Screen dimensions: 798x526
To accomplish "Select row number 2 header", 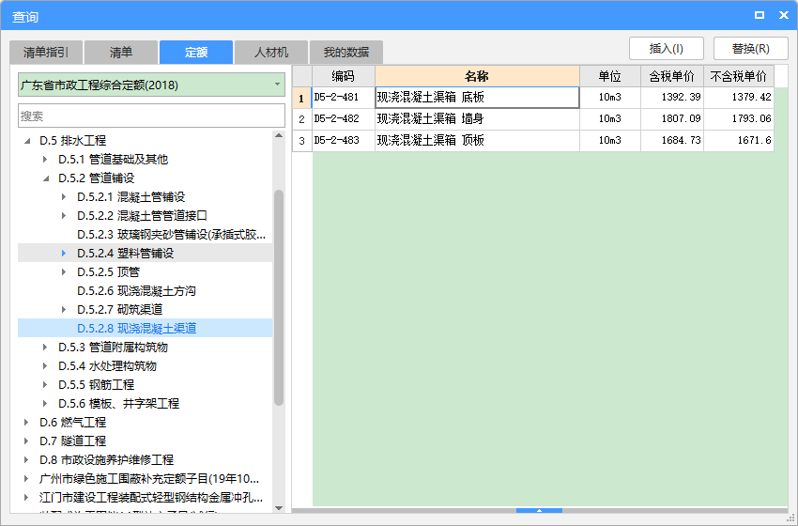I will [301, 119].
